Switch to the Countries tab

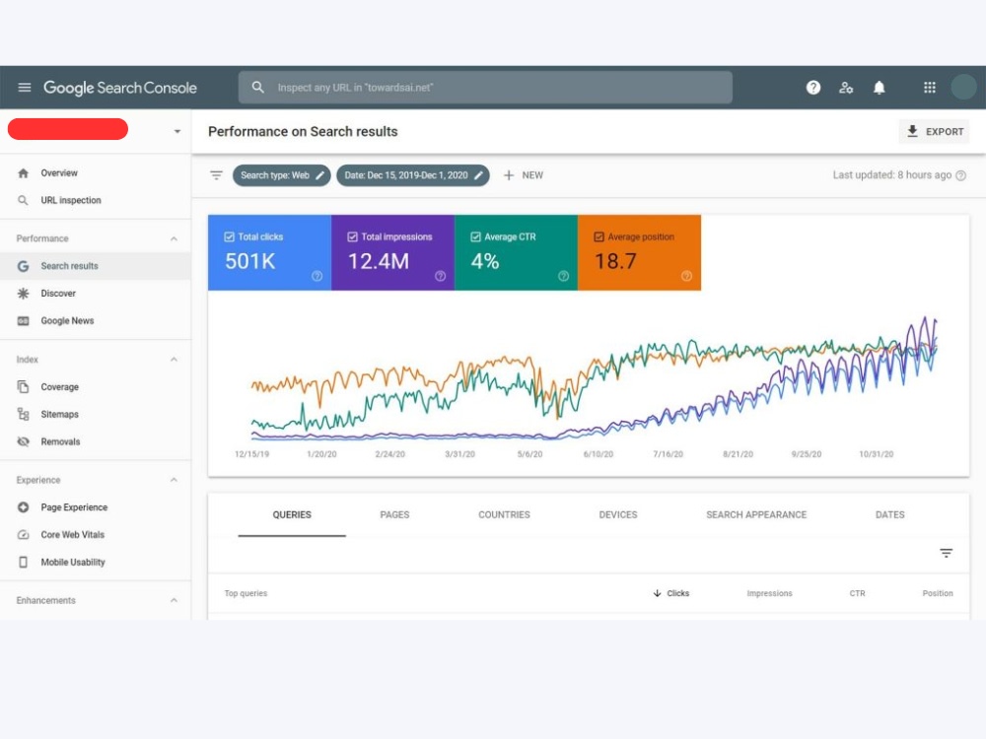pos(504,514)
